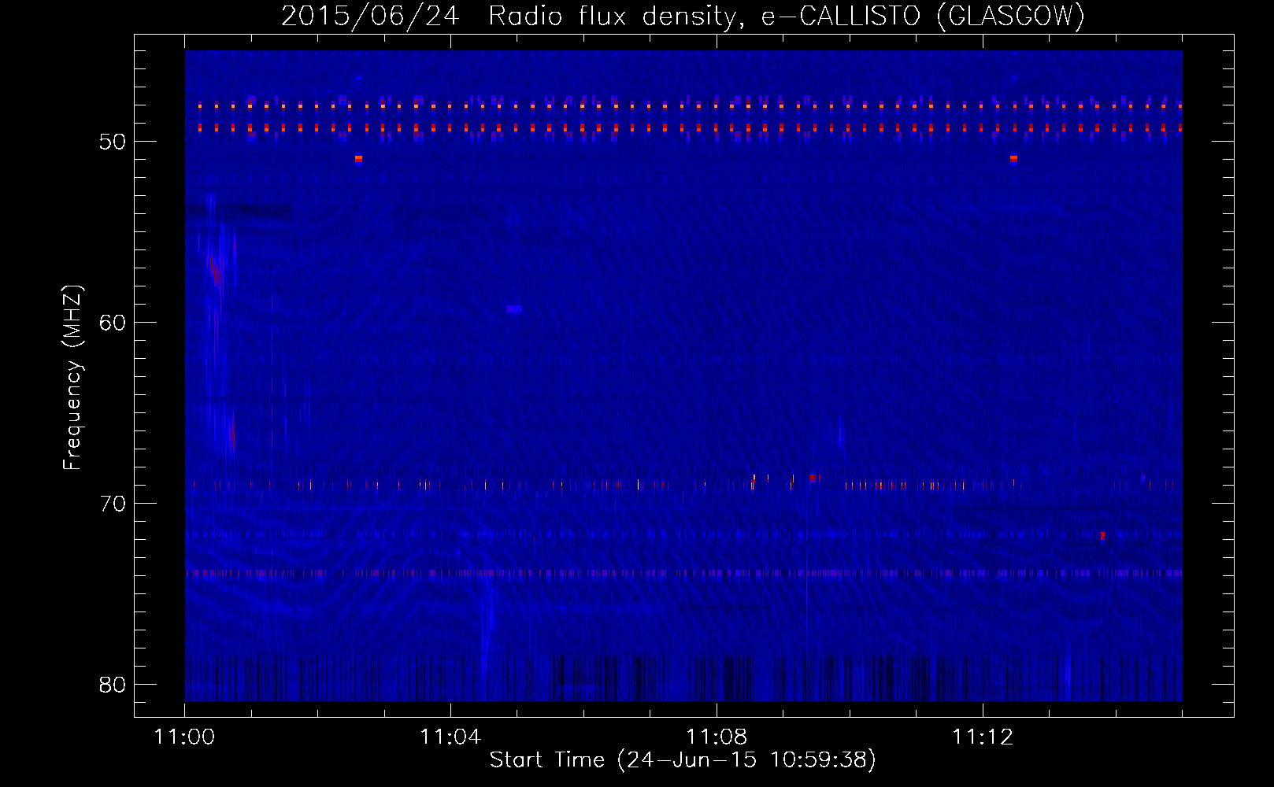1274x787 pixels.
Task: Select the 11:00 time tick label
Action: [x=185, y=737]
